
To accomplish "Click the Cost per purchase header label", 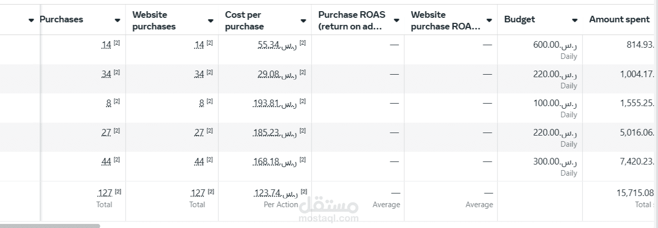I will tap(244, 20).
